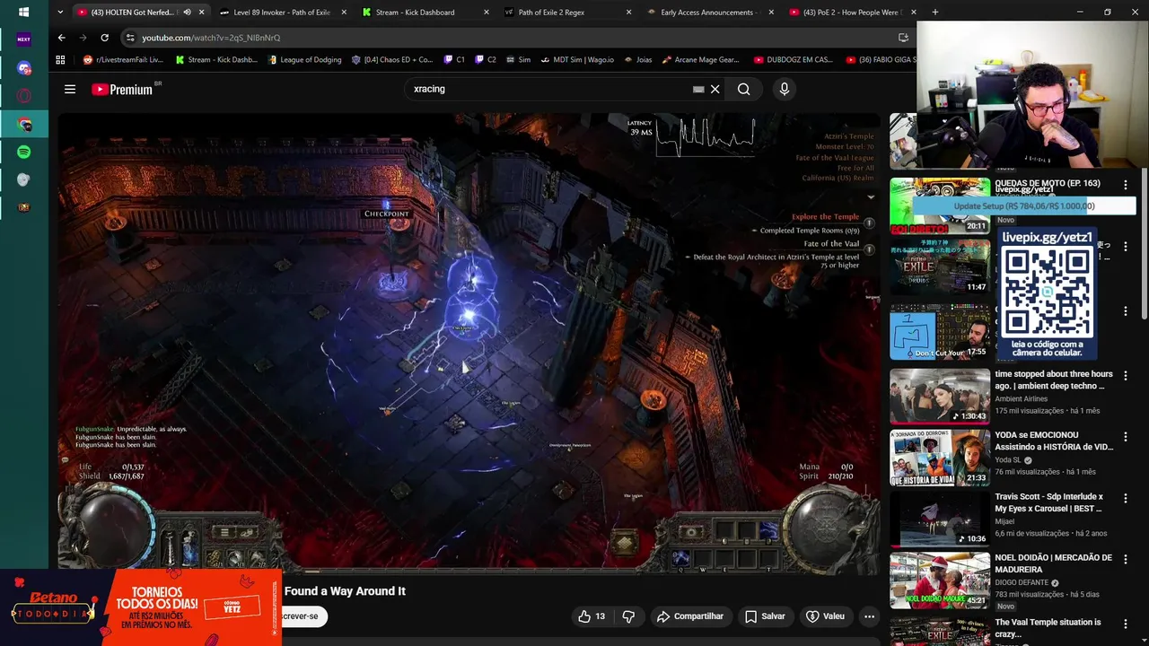Viewport: 1149px width, 646px height.
Task: Open the QUEDAS DE MOTO video thumbnail
Action: tap(940, 205)
